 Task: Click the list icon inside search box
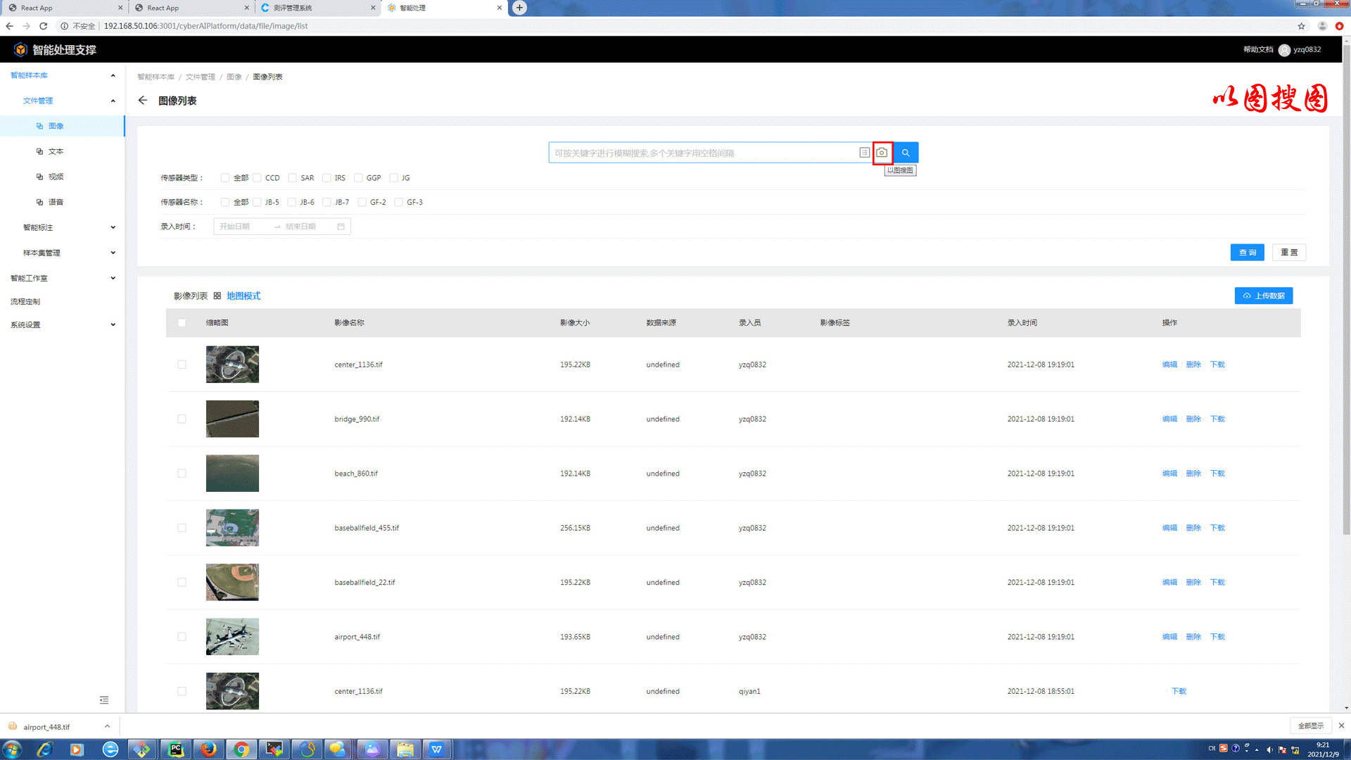click(x=864, y=153)
